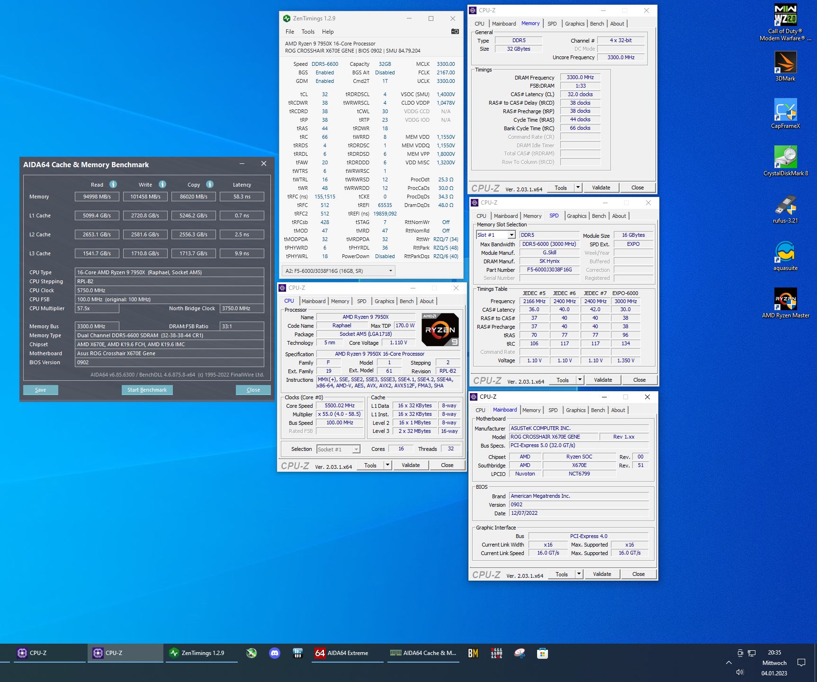Click the Memory Latency value 58.3 ns

(x=242, y=197)
